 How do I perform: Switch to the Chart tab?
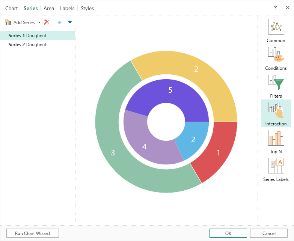click(x=11, y=8)
